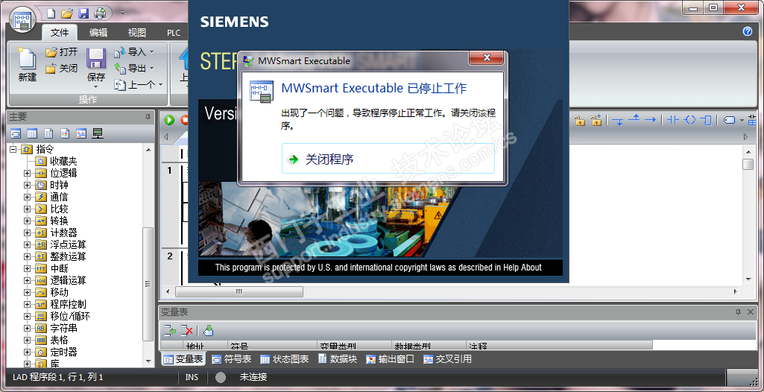Expand the 保存 dropdown arrow
This screenshot has width=764, height=392.
[96, 87]
